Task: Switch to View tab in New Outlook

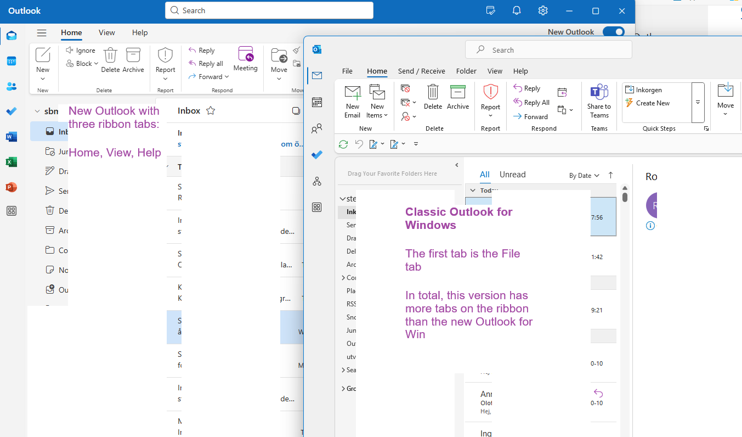Action: tap(107, 32)
